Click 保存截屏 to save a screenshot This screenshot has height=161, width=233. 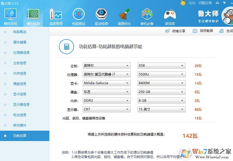pyautogui.click(x=203, y=31)
